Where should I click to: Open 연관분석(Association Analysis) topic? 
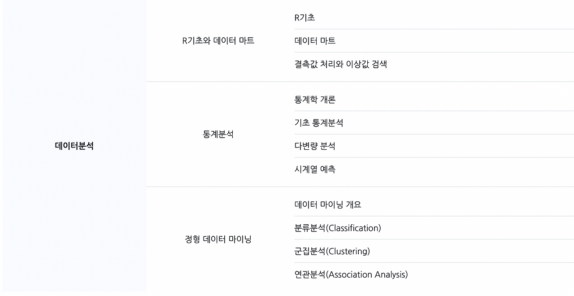pyautogui.click(x=351, y=274)
